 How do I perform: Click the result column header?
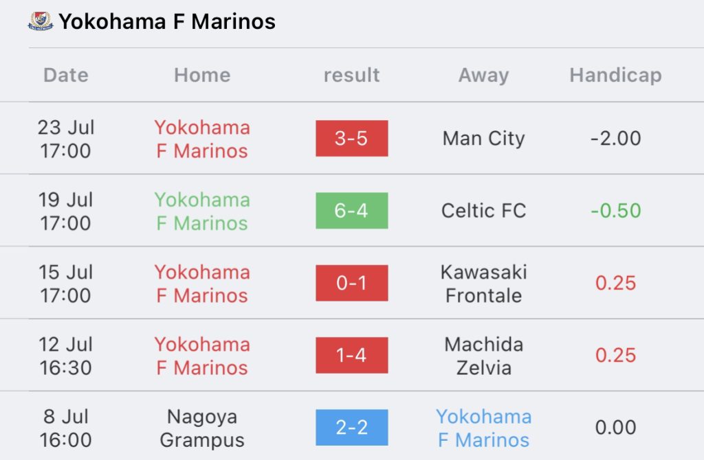coord(351,75)
